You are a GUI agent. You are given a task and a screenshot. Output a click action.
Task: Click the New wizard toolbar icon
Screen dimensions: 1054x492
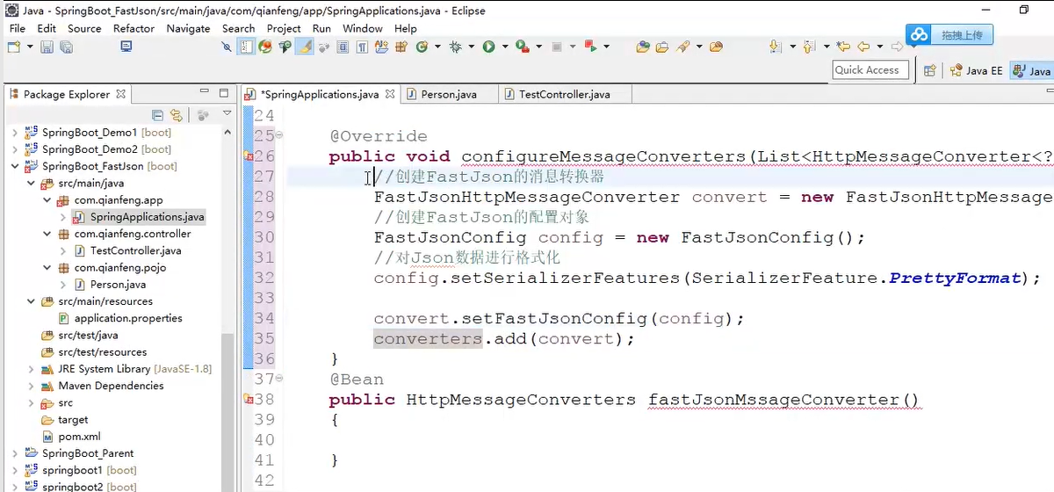tap(14, 47)
